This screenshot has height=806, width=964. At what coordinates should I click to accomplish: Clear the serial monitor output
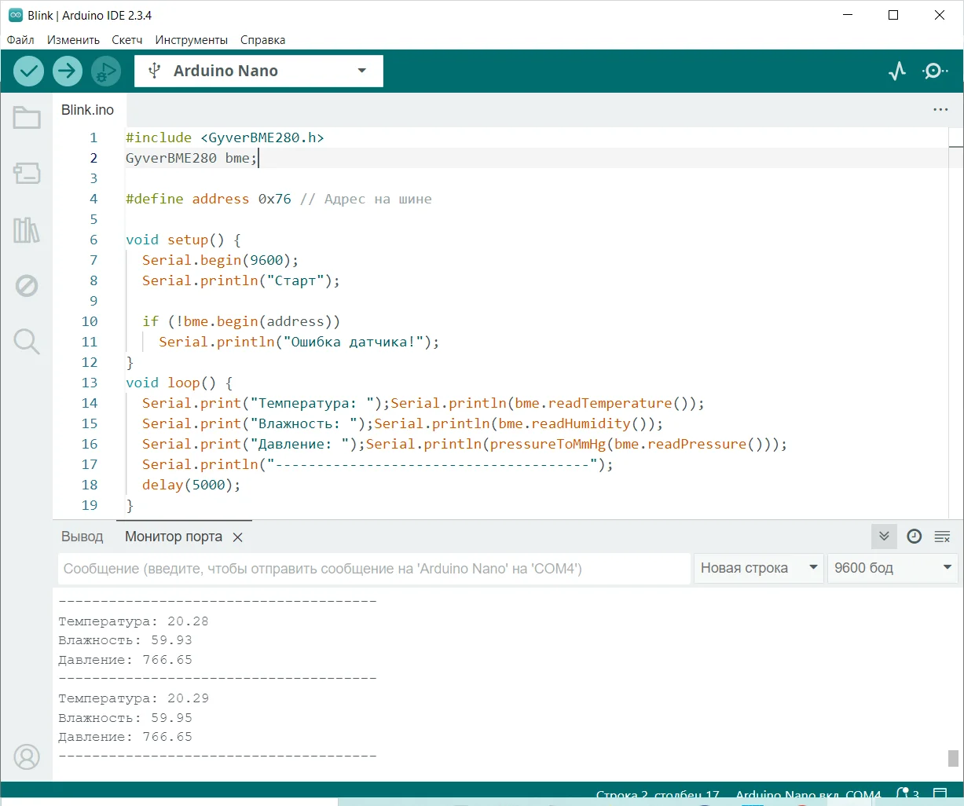click(x=942, y=537)
